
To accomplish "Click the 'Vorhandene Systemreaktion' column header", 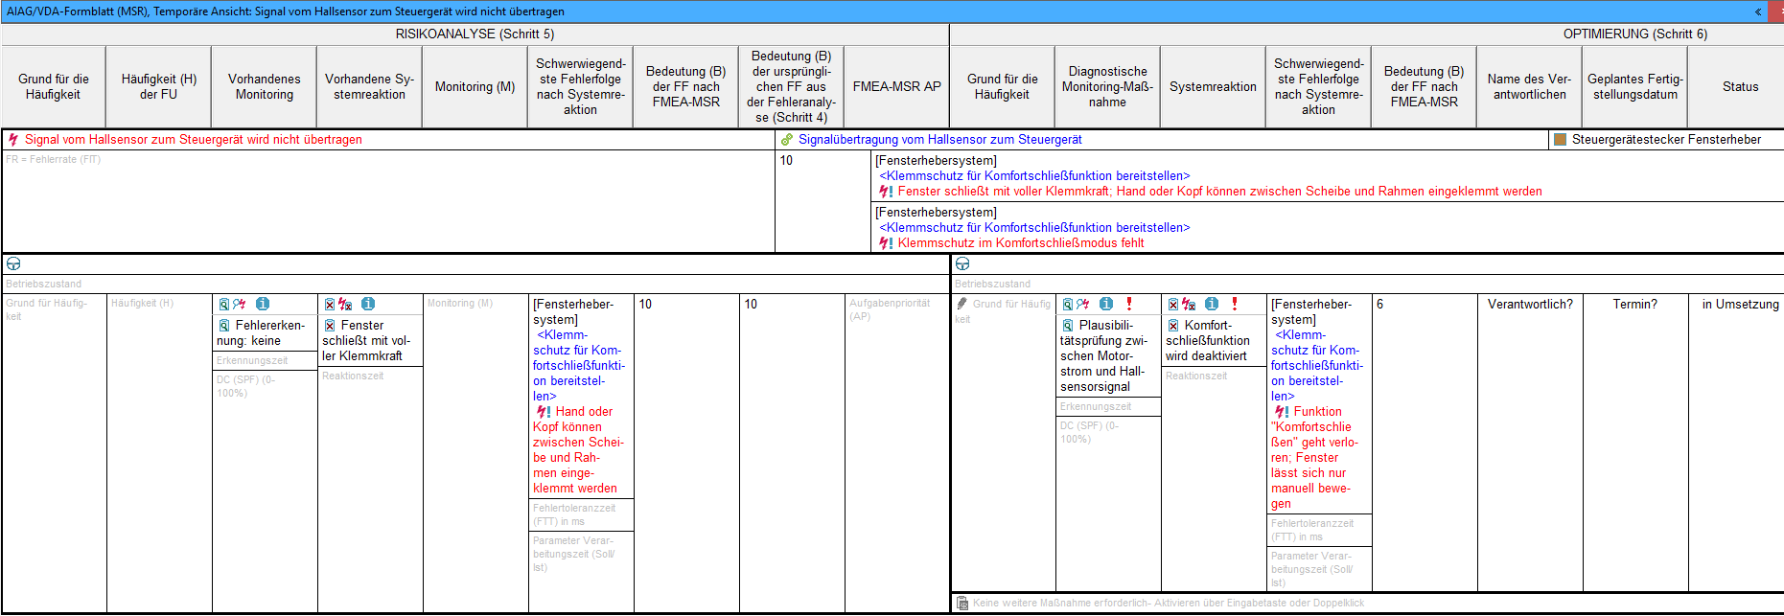I will pos(370,87).
